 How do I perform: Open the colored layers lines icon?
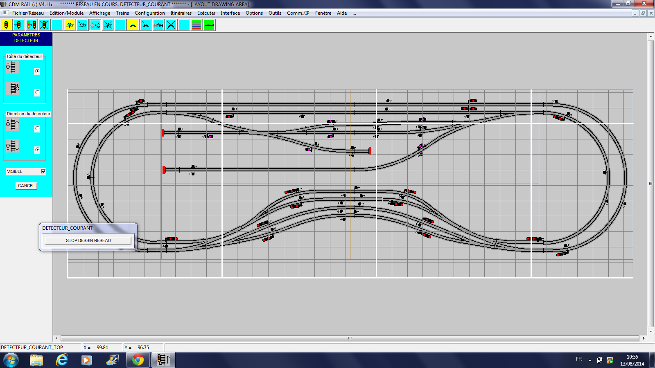[196, 25]
